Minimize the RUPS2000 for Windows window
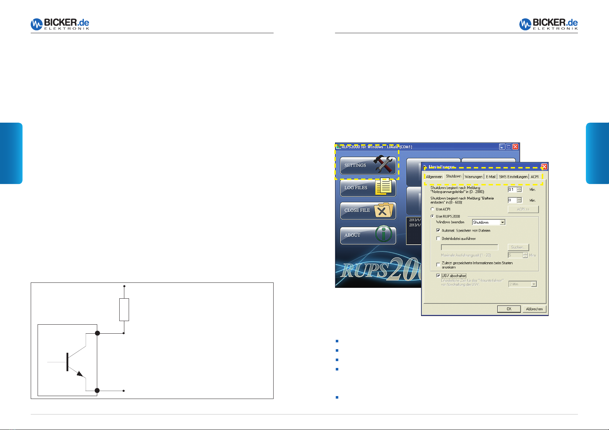This screenshot has width=609, height=430. [502, 147]
